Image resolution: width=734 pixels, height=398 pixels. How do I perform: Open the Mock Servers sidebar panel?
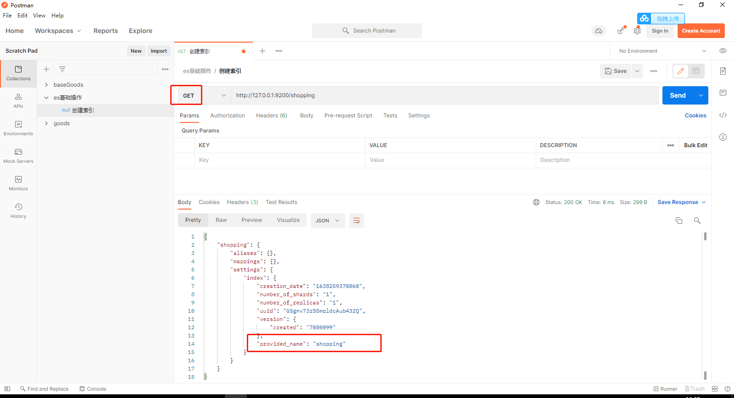[x=18, y=156]
